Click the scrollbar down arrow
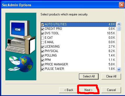This screenshot has width=125, height=96. click(x=119, y=69)
